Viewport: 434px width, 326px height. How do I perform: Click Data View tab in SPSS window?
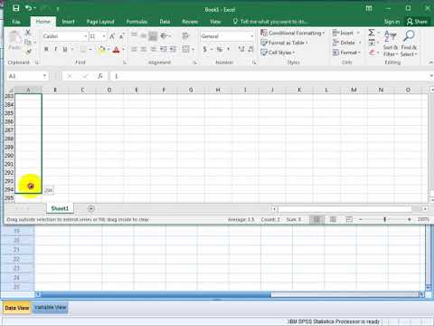pos(17,308)
